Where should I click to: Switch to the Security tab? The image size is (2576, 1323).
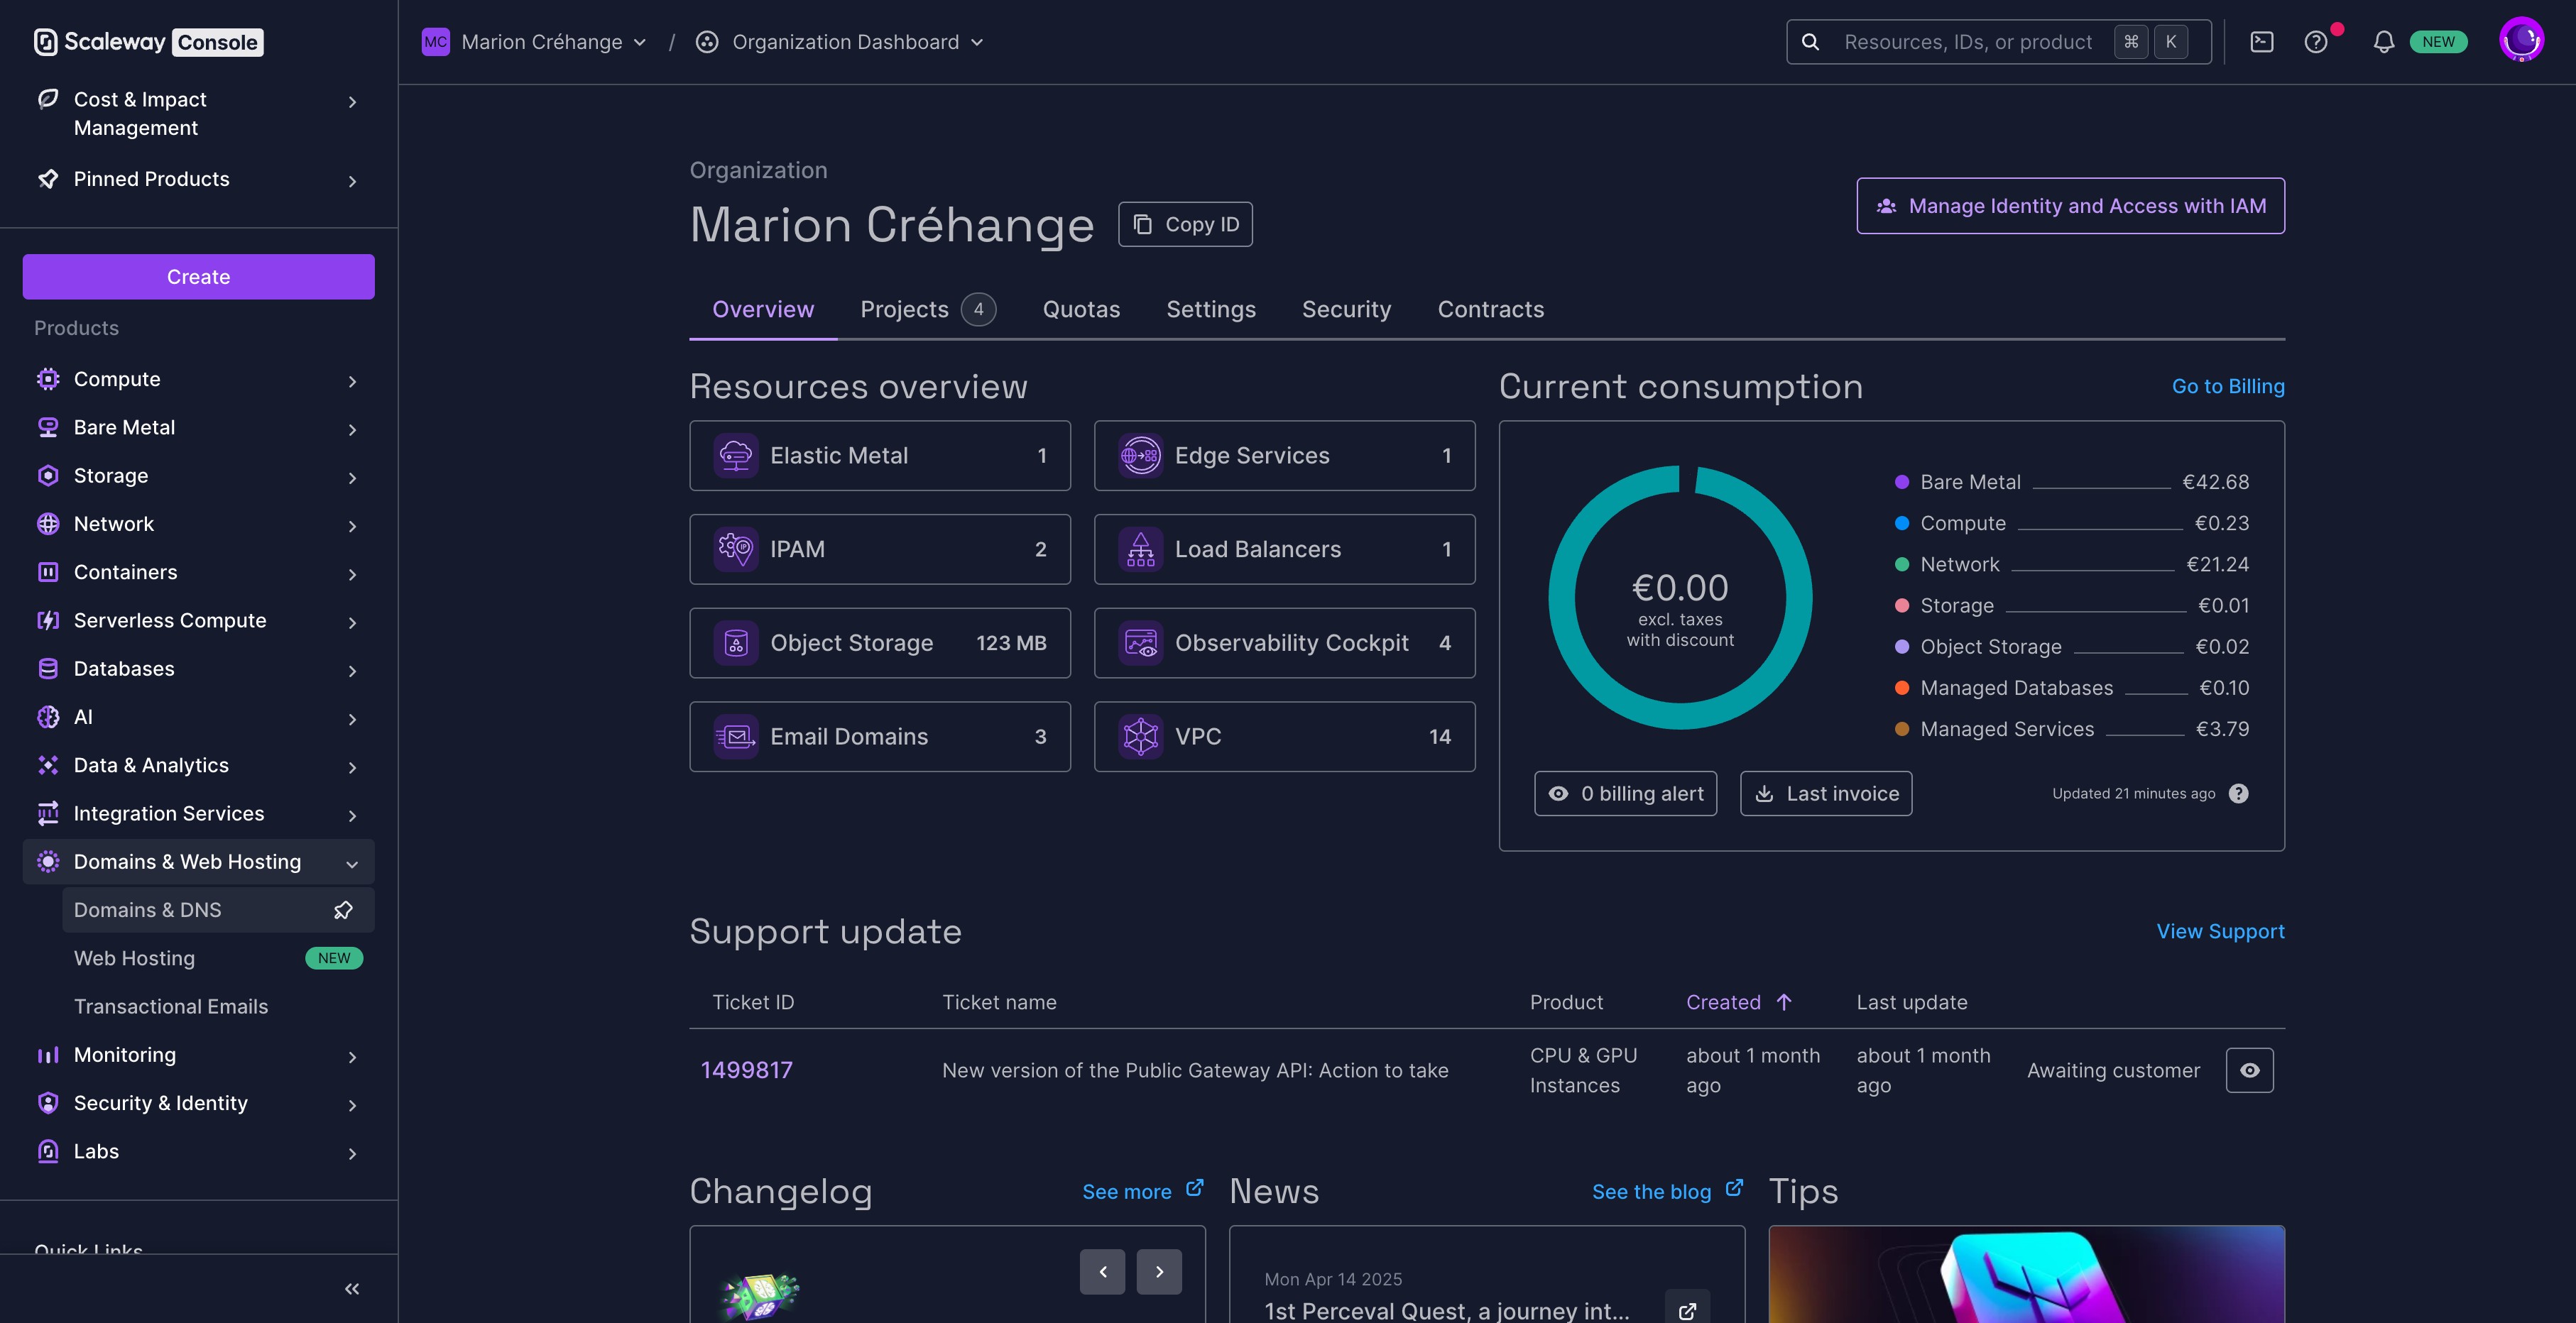[x=1346, y=309]
